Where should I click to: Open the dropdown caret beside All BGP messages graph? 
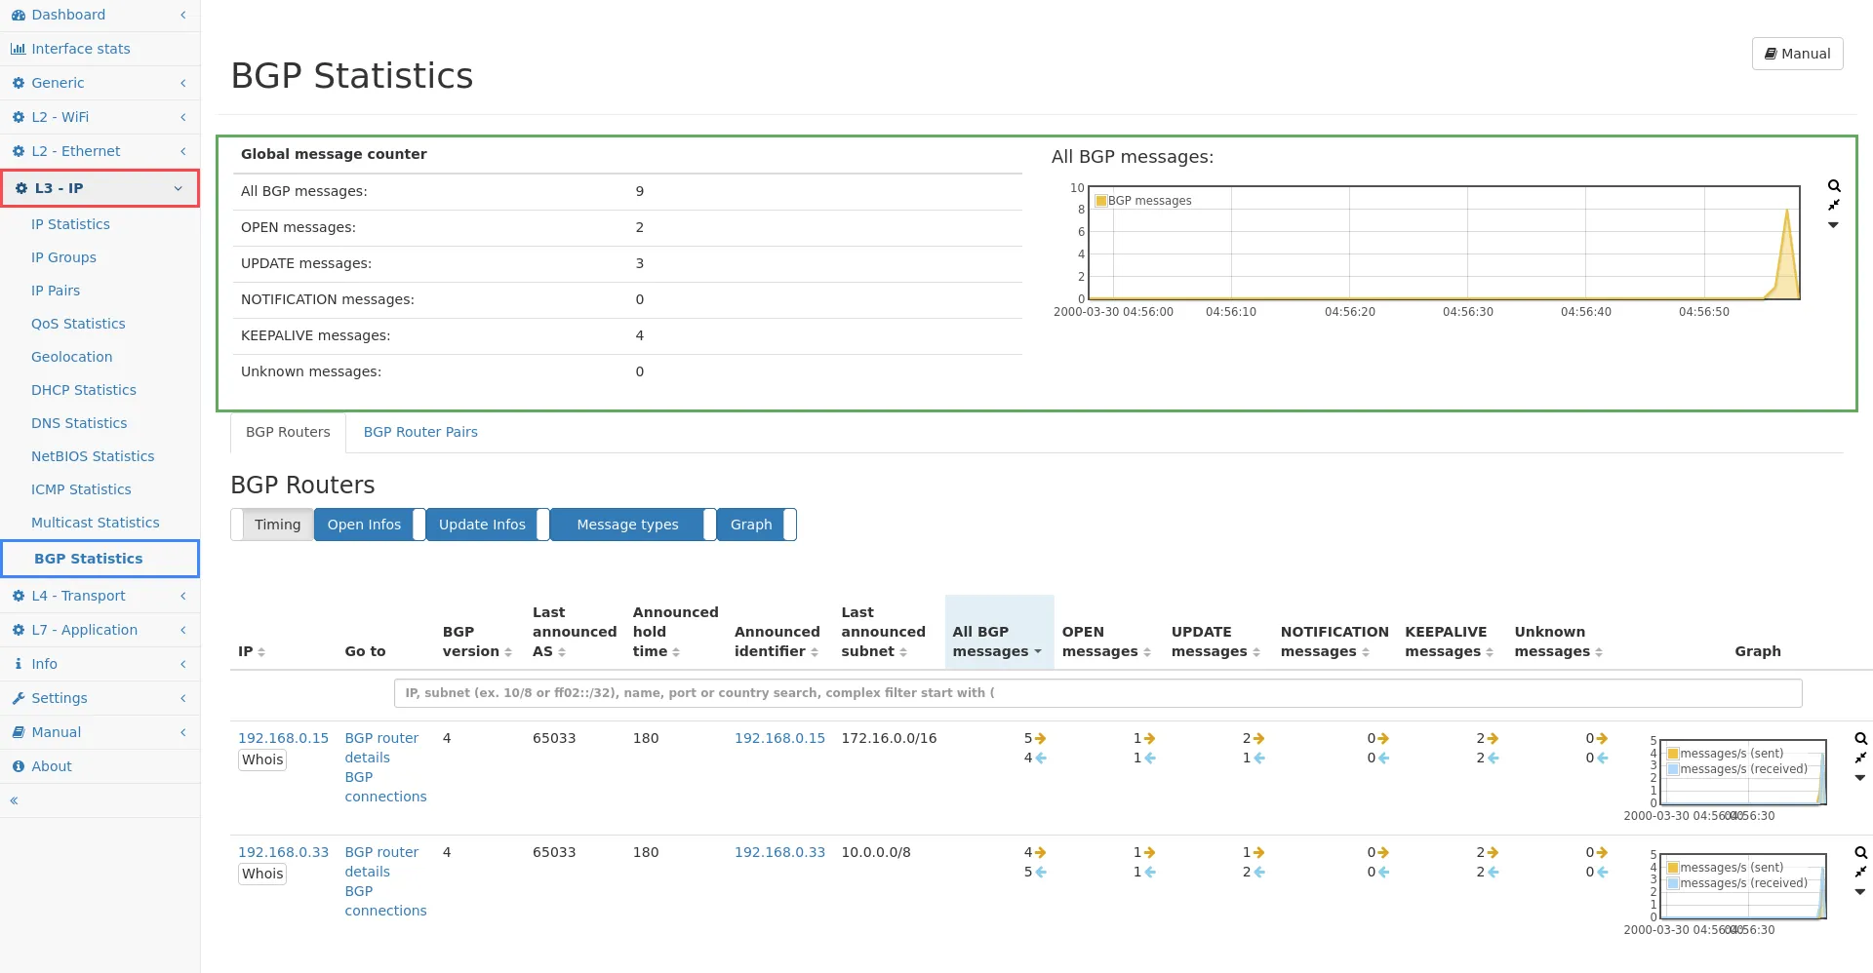click(x=1834, y=225)
